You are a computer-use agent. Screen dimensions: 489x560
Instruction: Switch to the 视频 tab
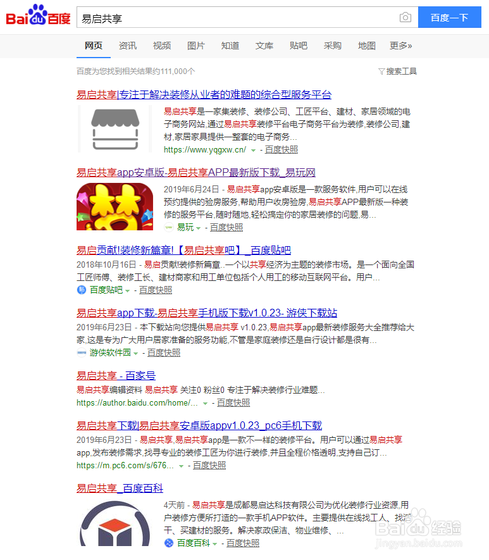pyautogui.click(x=162, y=46)
